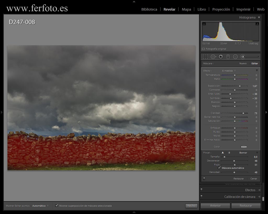Click the Tamaño value 8,0
The height and width of the screenshot is (214, 268).
255,157
